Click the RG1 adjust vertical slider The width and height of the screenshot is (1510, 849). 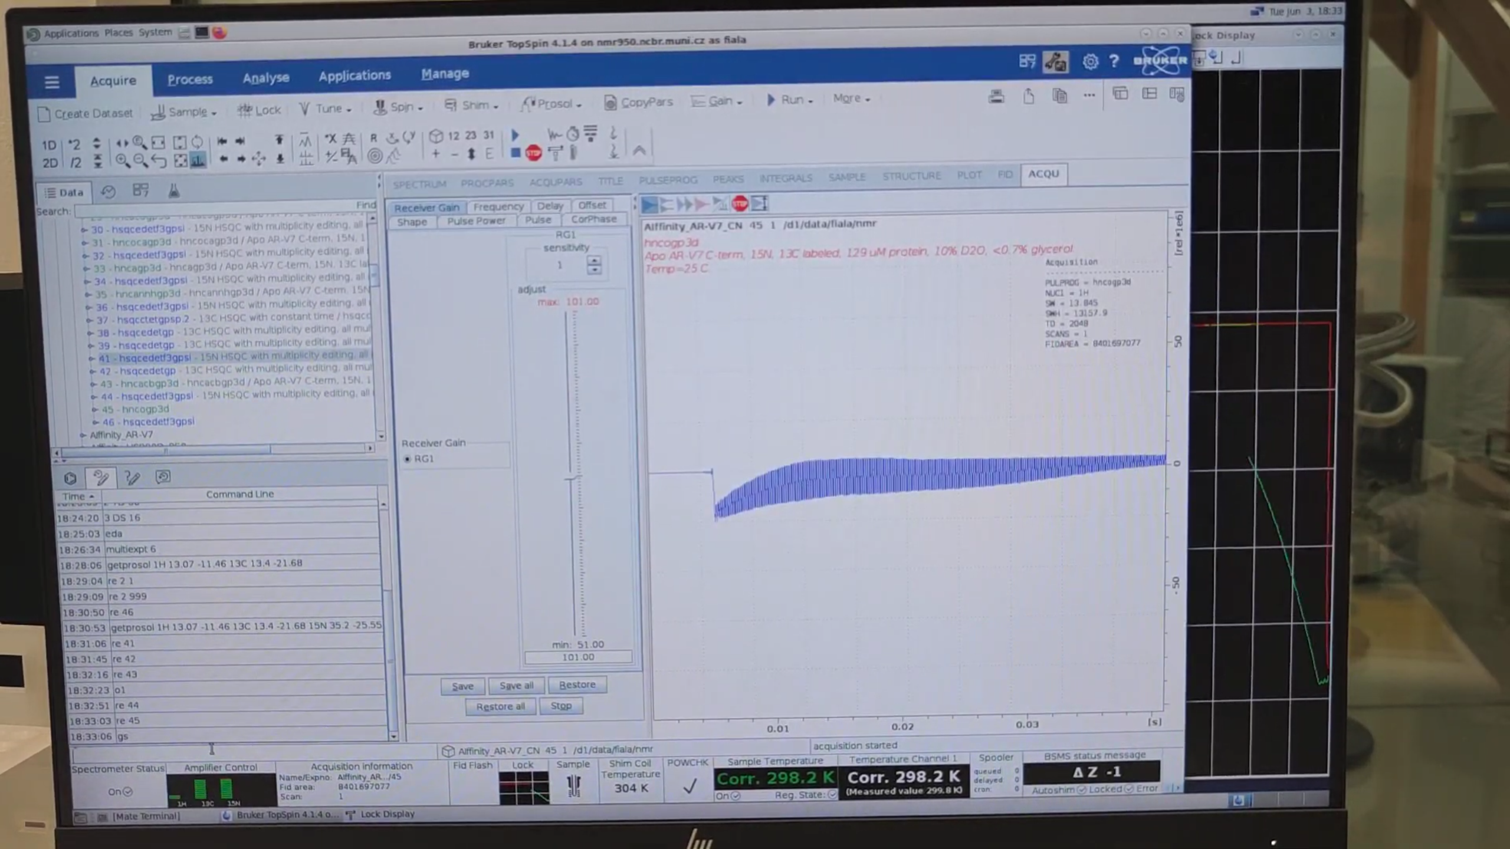click(x=571, y=478)
